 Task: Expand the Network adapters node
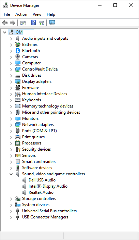(x=11, y=125)
